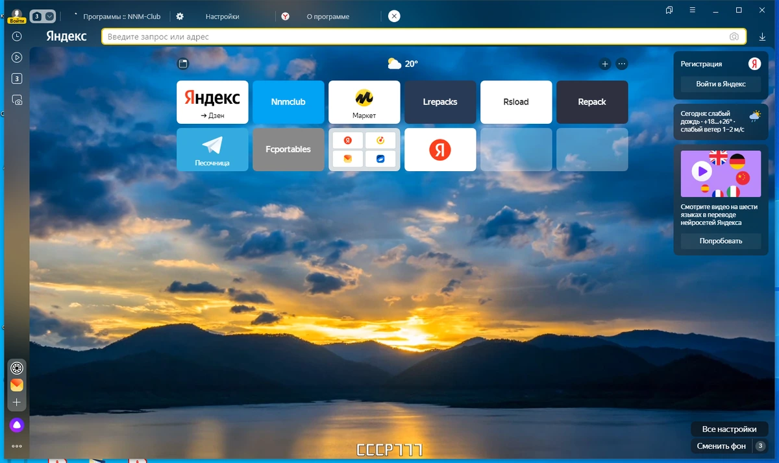The height and width of the screenshot is (463, 779).
Task: Open the bookmarks collections icon
Action: (x=669, y=10)
